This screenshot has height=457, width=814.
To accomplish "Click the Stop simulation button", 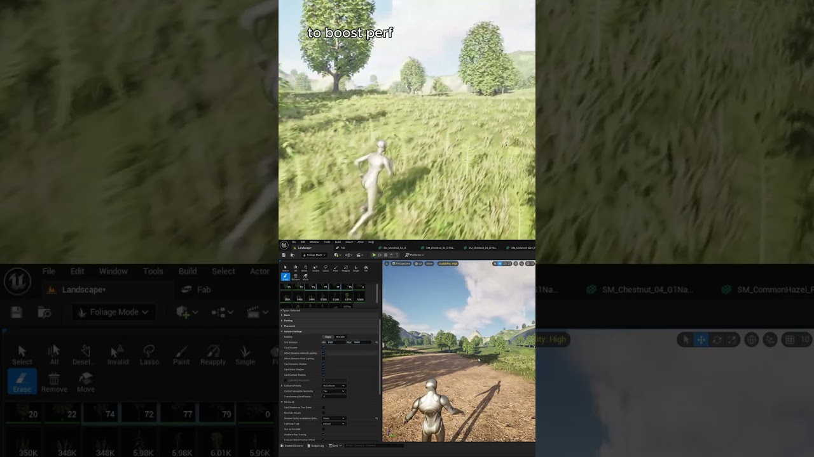I will (385, 255).
